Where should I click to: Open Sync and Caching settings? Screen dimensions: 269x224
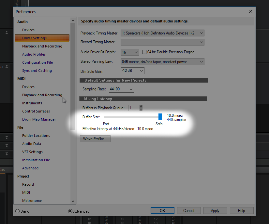pos(37,71)
